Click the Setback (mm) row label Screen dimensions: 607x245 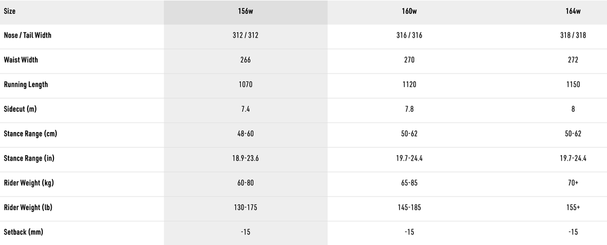(24, 232)
